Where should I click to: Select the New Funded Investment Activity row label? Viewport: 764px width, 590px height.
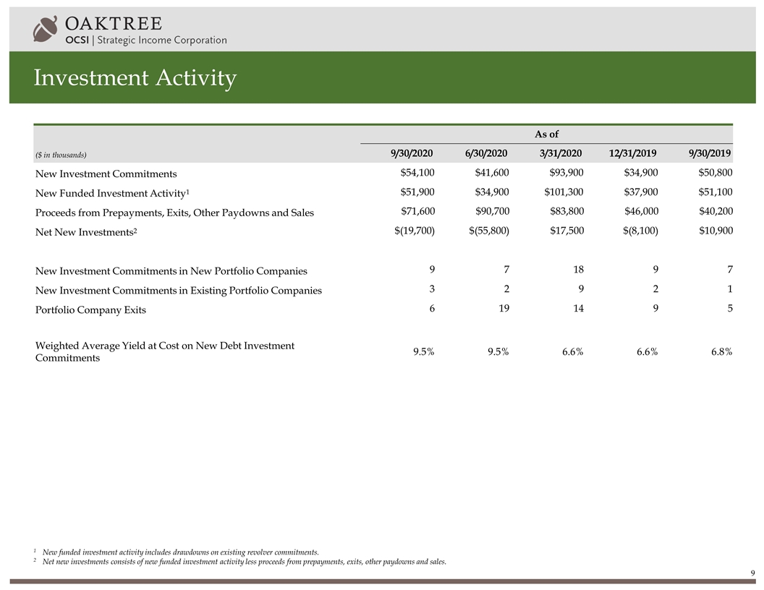pos(112,193)
